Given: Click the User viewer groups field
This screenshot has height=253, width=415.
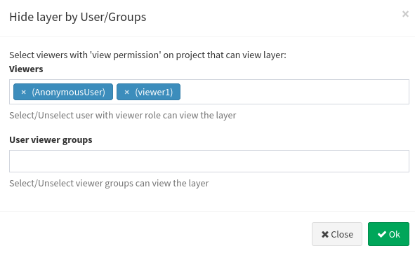Looking at the screenshot, I should coord(209,161).
